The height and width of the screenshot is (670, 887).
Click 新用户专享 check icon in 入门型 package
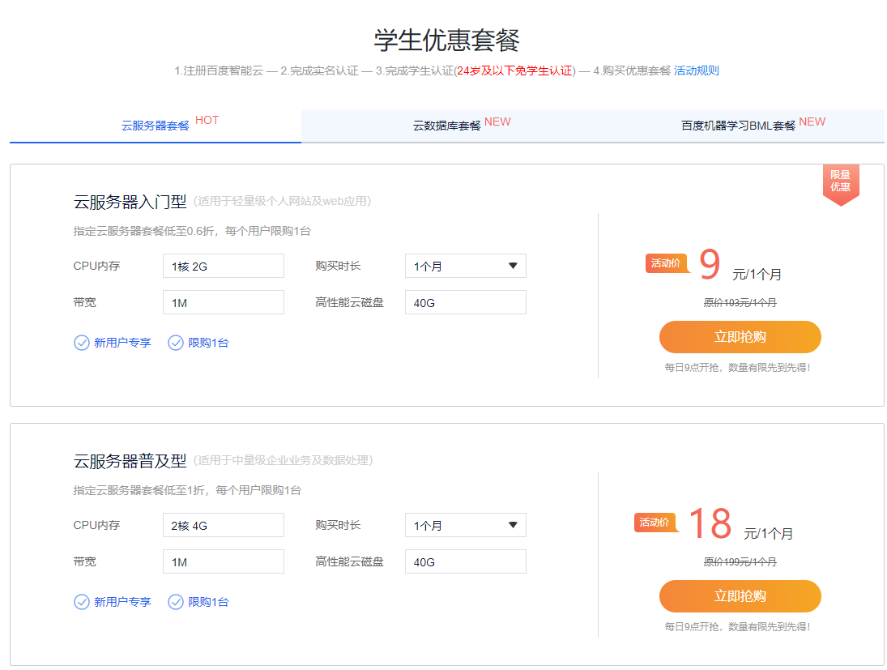coord(82,343)
